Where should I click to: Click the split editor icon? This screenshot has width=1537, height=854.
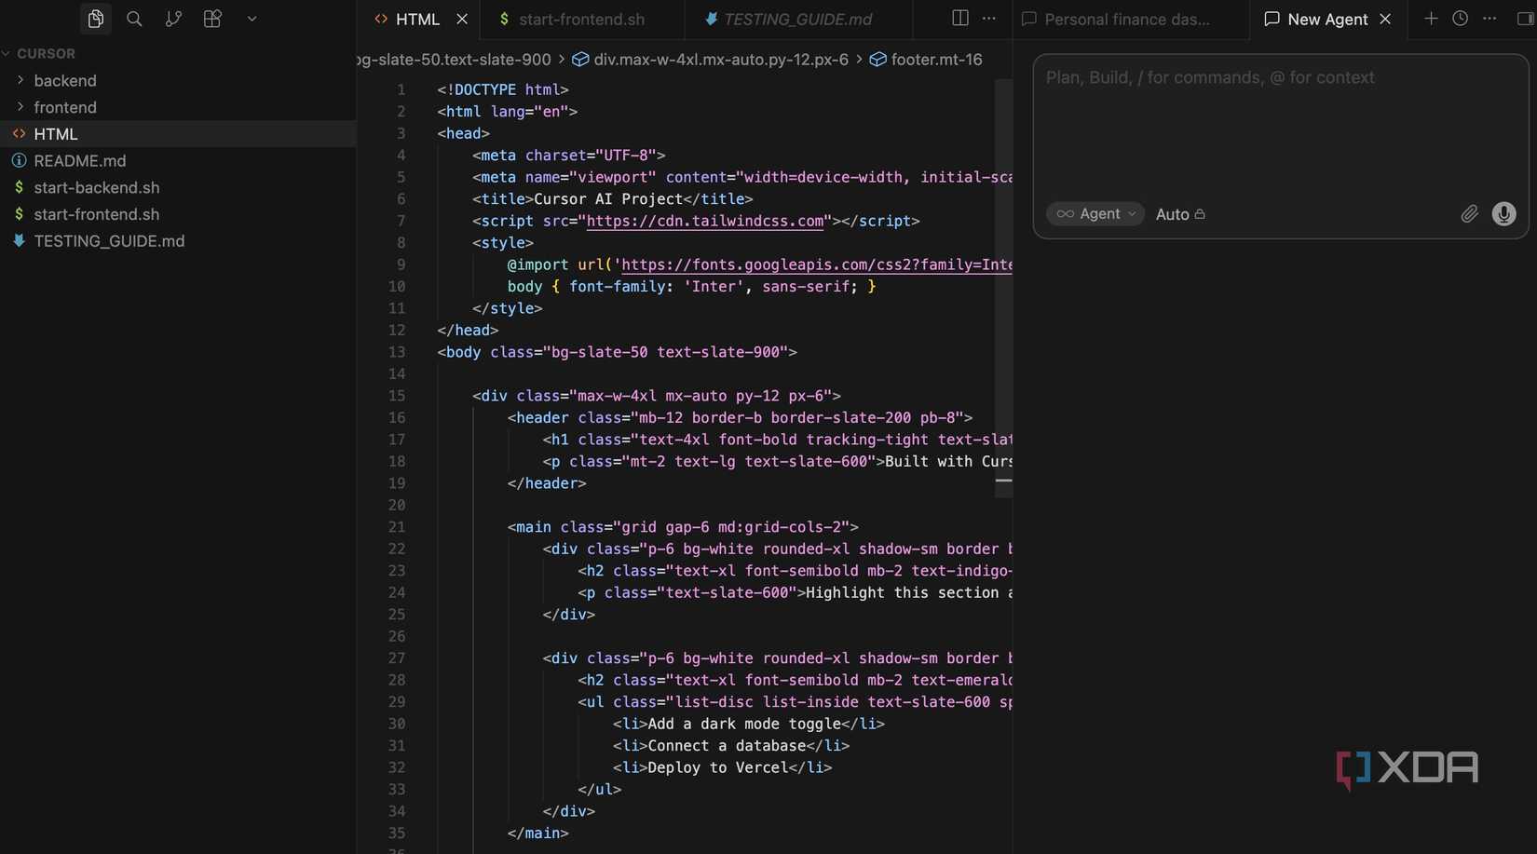click(x=960, y=19)
